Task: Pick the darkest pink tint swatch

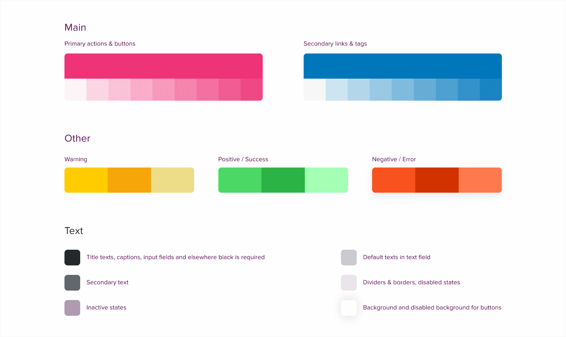Action: point(252,90)
